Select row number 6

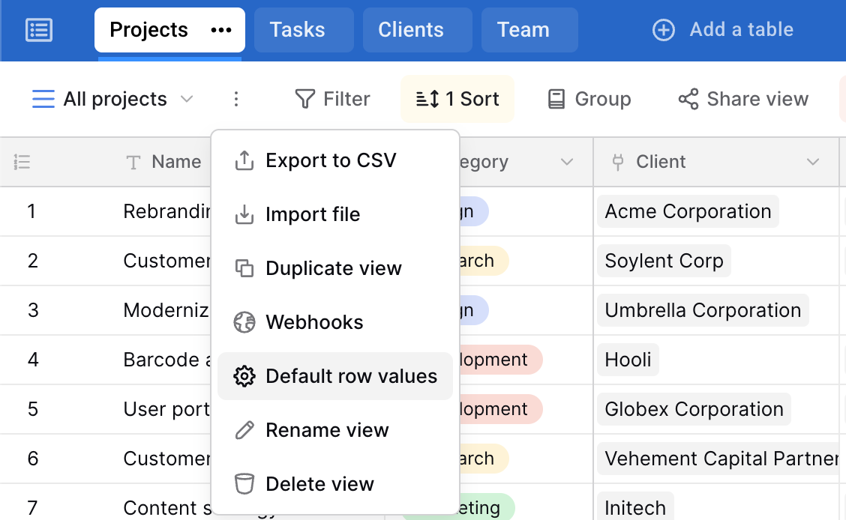[33, 459]
